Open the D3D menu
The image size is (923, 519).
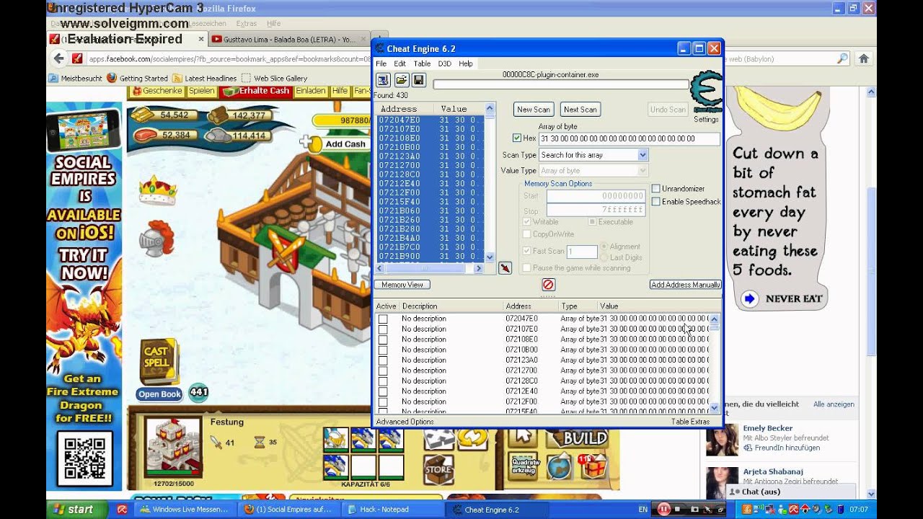coord(444,63)
